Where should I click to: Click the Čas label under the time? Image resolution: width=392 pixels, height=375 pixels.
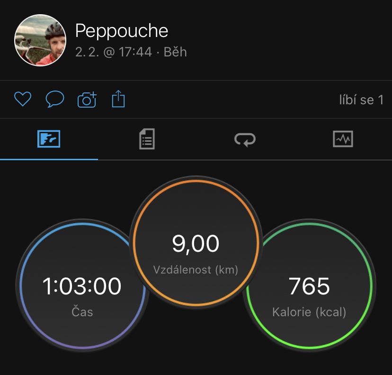pyautogui.click(x=82, y=312)
